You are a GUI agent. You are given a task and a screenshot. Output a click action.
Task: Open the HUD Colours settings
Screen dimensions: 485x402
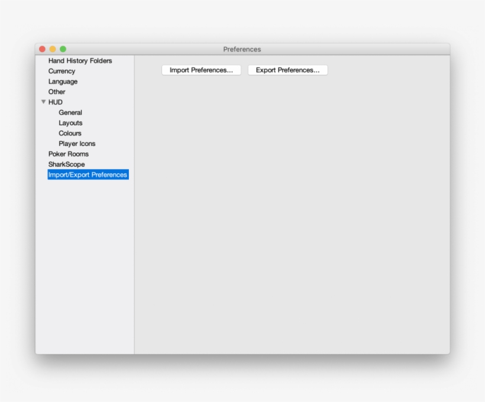coord(70,133)
